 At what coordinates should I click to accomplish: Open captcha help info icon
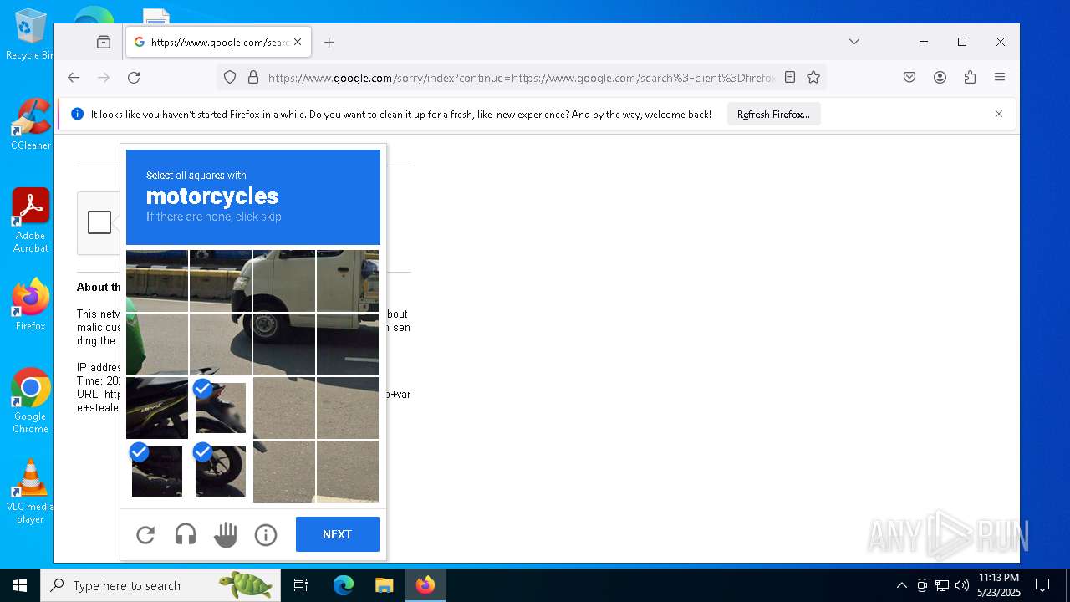[x=266, y=534]
